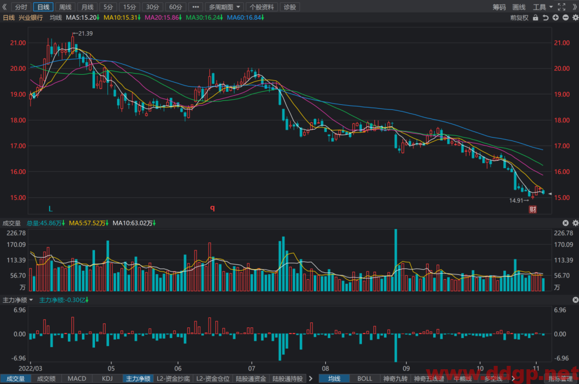Select L2-资金抄底 indicator tab
The width and height of the screenshot is (579, 384).
click(x=173, y=378)
